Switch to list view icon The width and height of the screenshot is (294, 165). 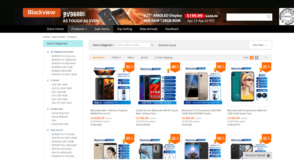tap(256, 58)
